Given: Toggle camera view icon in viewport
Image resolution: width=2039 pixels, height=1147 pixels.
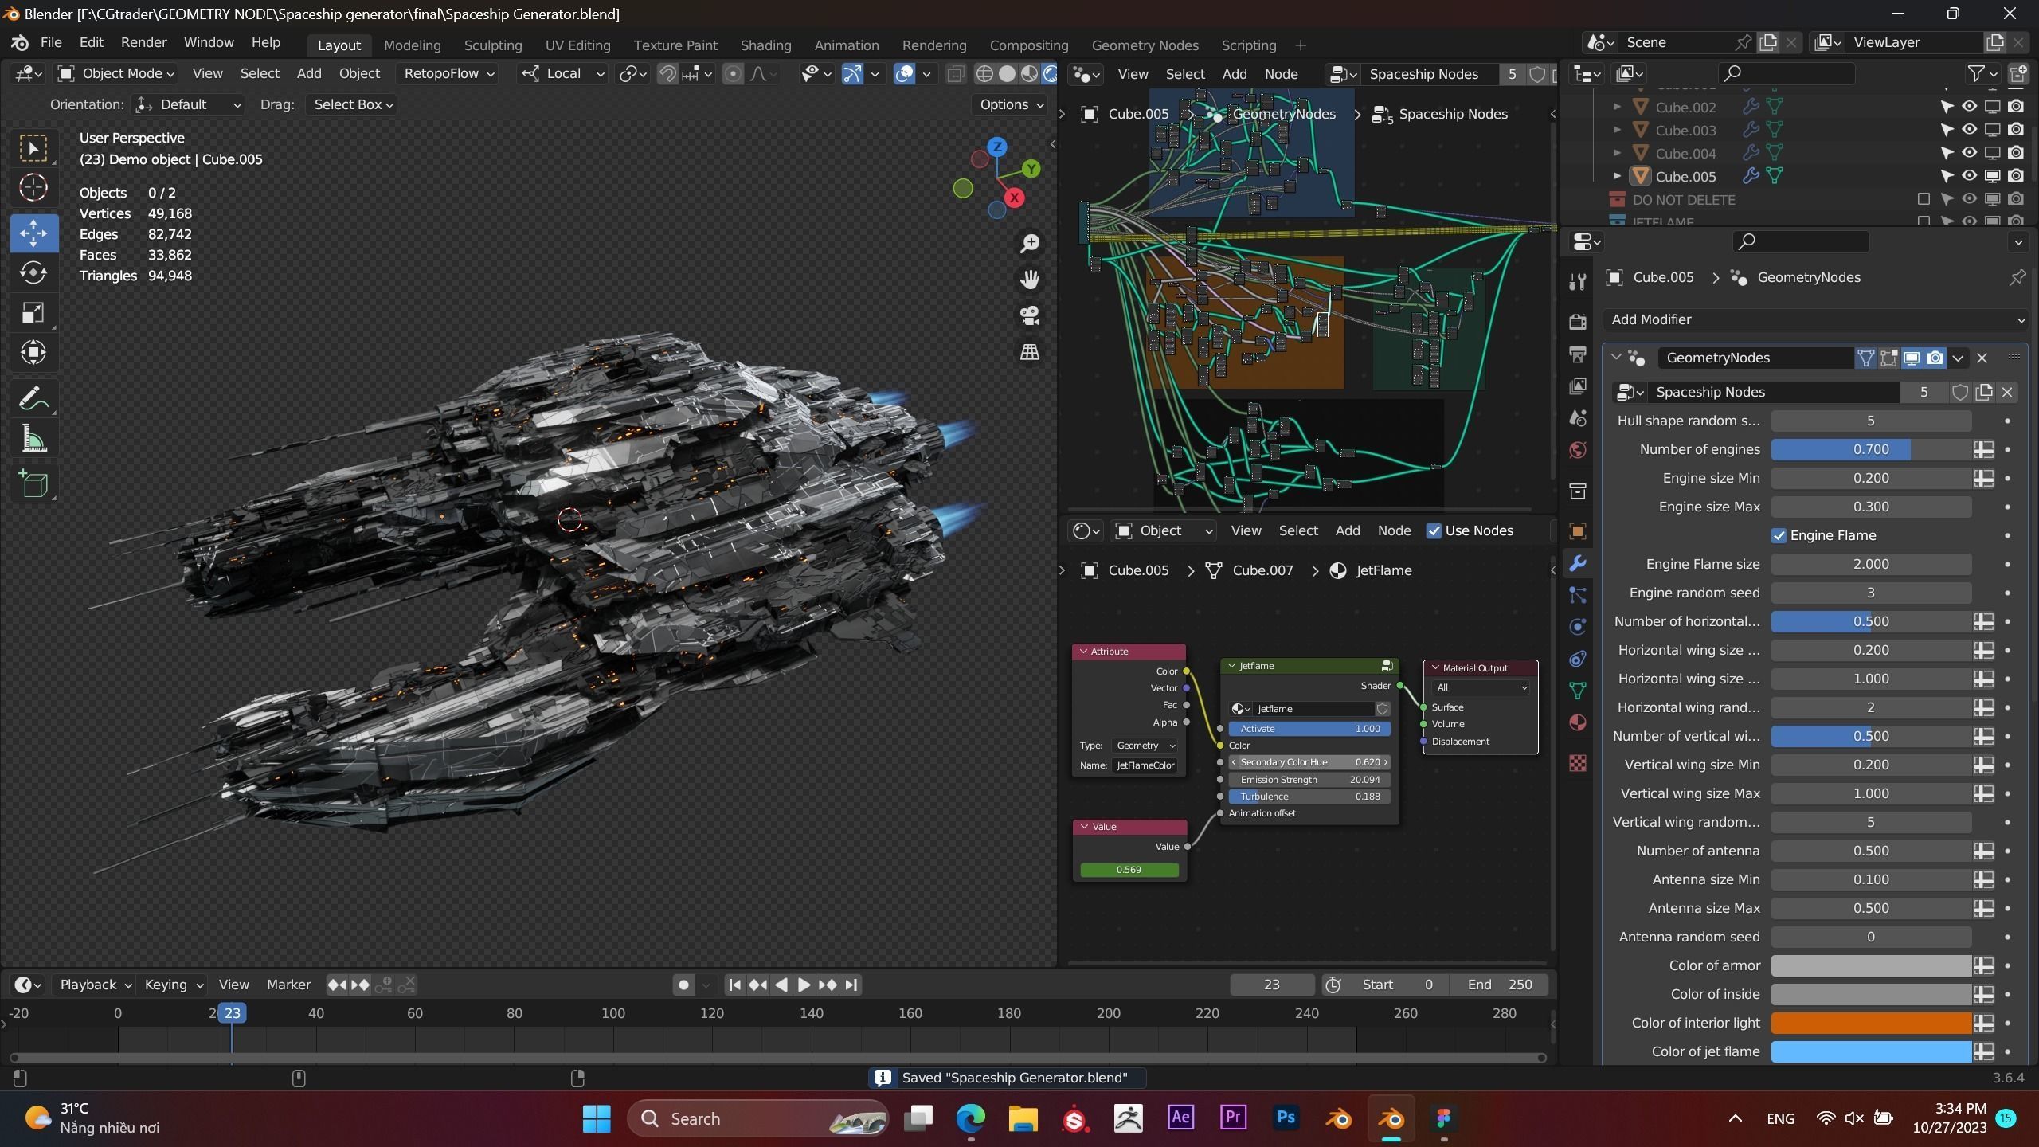Looking at the screenshot, I should point(1030,315).
